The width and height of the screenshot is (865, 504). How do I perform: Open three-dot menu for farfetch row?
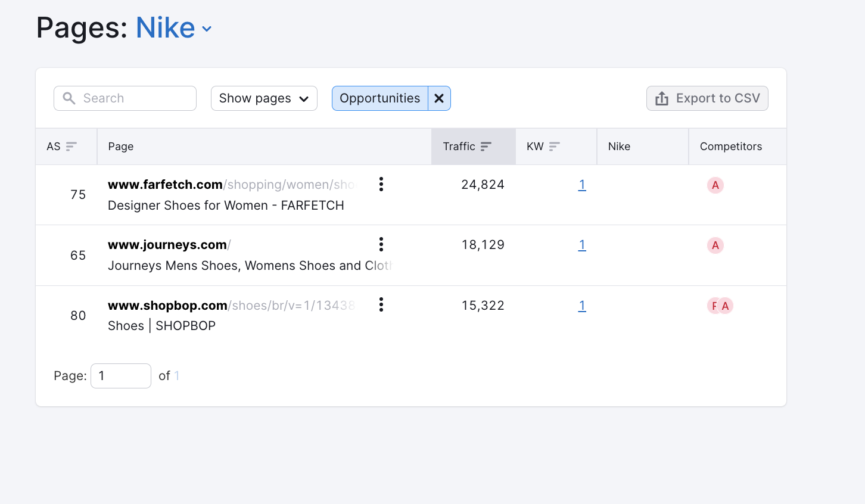point(381,184)
